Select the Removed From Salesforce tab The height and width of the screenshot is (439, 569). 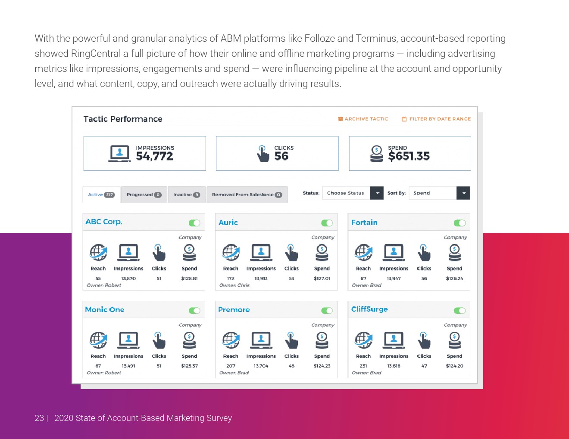[247, 195]
